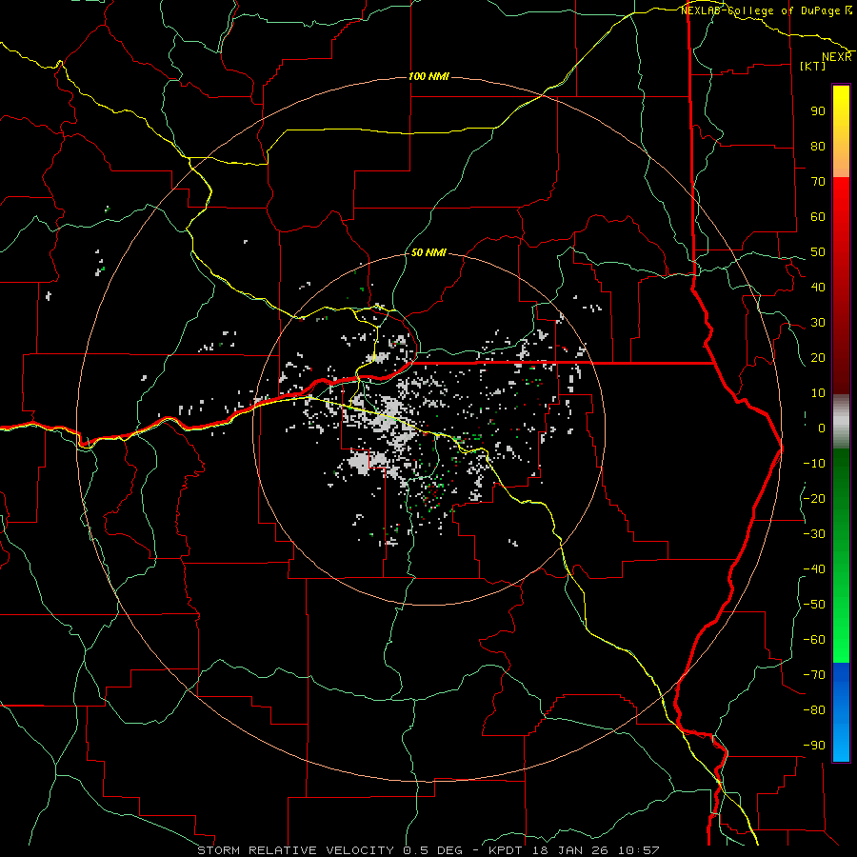Click the -90 value on velocity scale
This screenshot has width=857, height=857.
pos(814,746)
